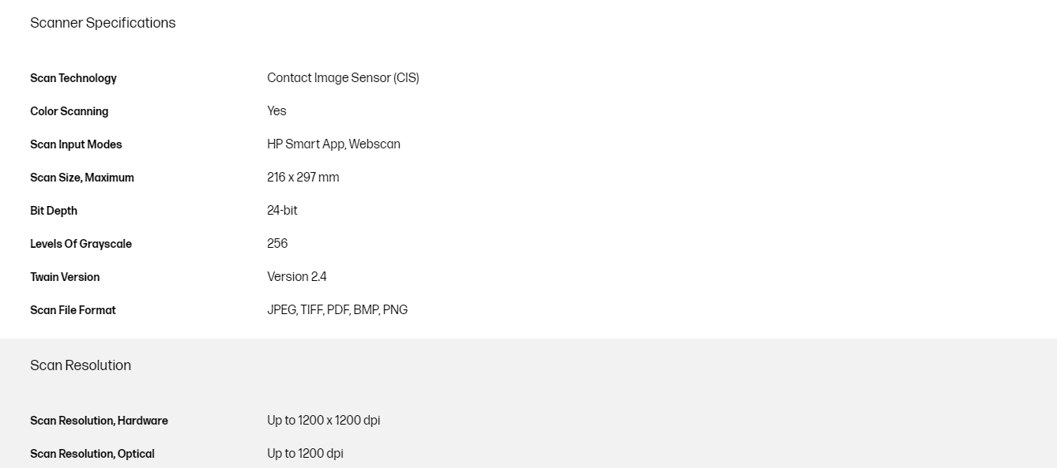Select the JPEG, TIFF, PDF, BMP, PNG text
This screenshot has height=468, width=1057.
coord(337,310)
